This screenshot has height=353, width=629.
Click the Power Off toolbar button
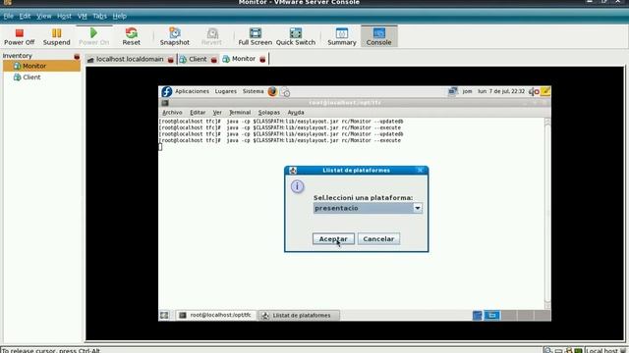20,37
